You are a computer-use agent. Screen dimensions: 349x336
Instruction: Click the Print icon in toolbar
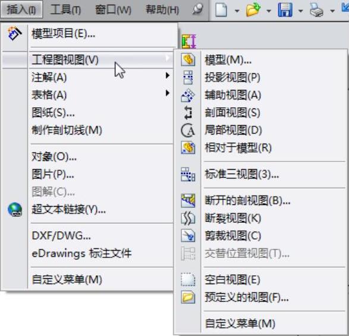click(316, 10)
